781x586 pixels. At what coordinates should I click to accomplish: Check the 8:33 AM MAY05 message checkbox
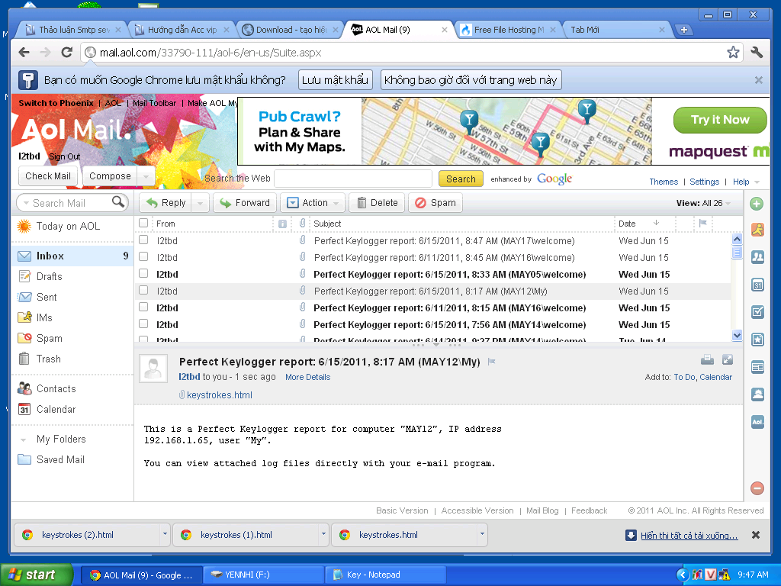143,273
